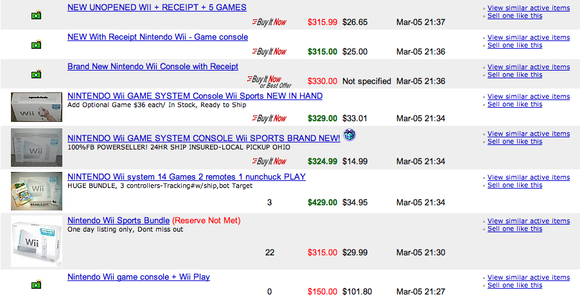Open thumbnail of Wii SPORTS BRAND NEW listing
582x299 pixels.
click(37, 148)
